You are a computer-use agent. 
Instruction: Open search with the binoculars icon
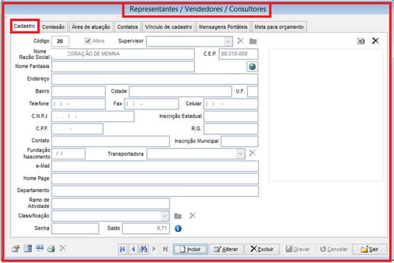click(143, 249)
